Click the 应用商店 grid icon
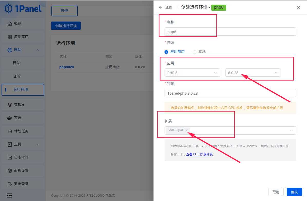Screen dimensions: 307x201 (x=10, y=37)
